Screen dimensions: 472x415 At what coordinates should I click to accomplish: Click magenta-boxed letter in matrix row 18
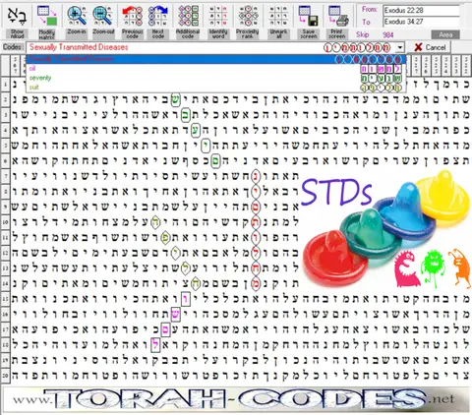click(x=155, y=345)
